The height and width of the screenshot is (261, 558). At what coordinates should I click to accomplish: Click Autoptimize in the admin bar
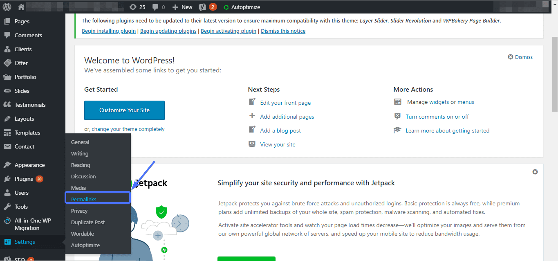pos(242,7)
